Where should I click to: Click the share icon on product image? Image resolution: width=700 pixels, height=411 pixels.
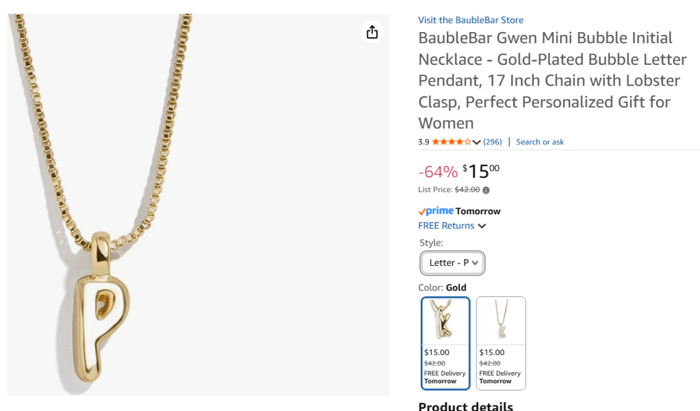372,32
